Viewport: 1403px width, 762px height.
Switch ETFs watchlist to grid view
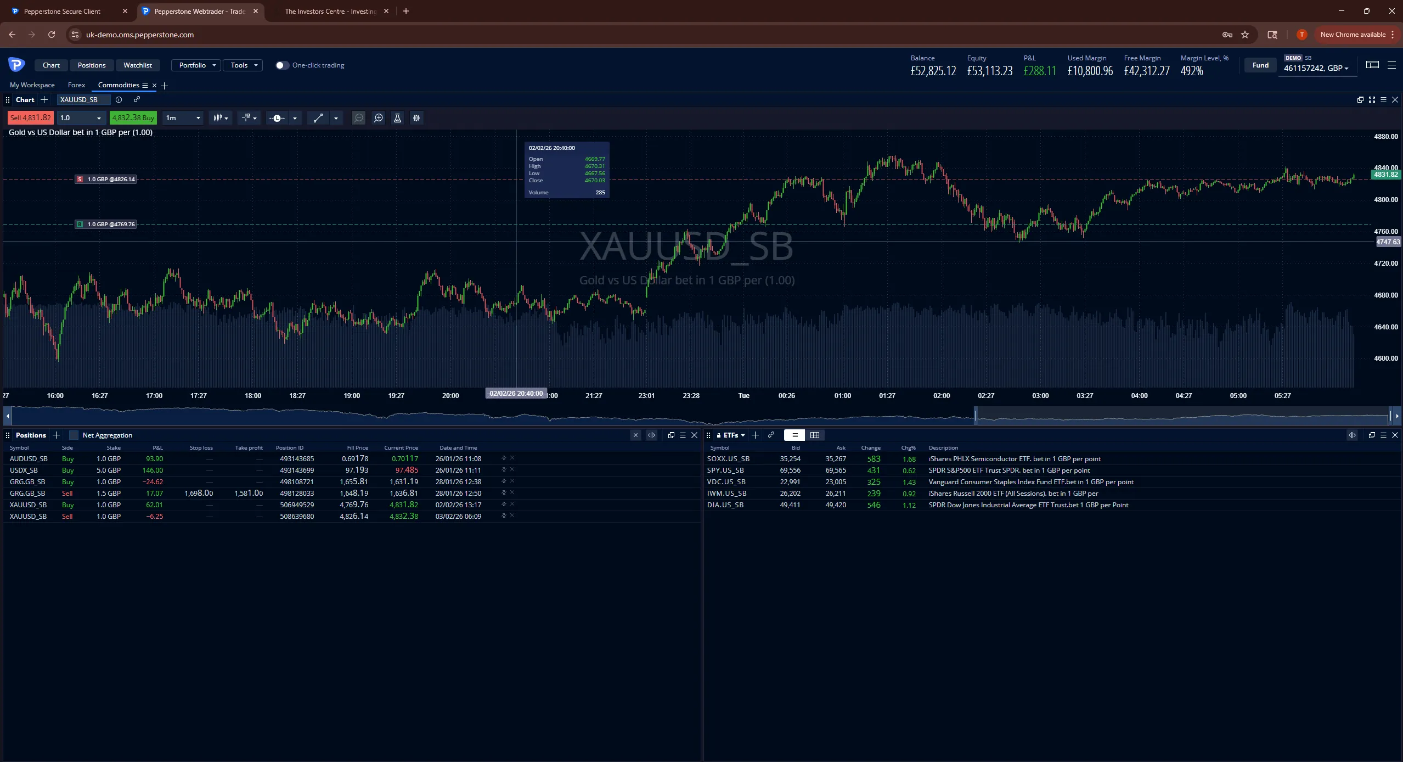tap(815, 435)
